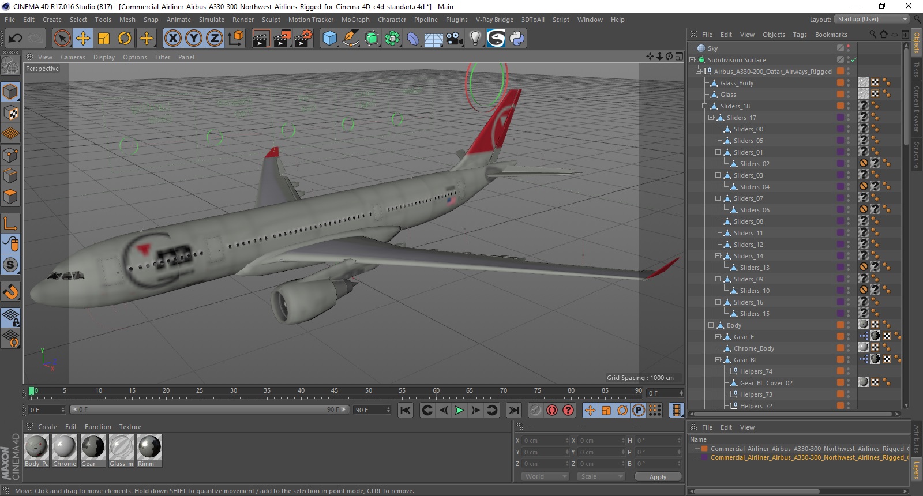Select Sliders_06 in object tree
The image size is (923, 496).
755,210
